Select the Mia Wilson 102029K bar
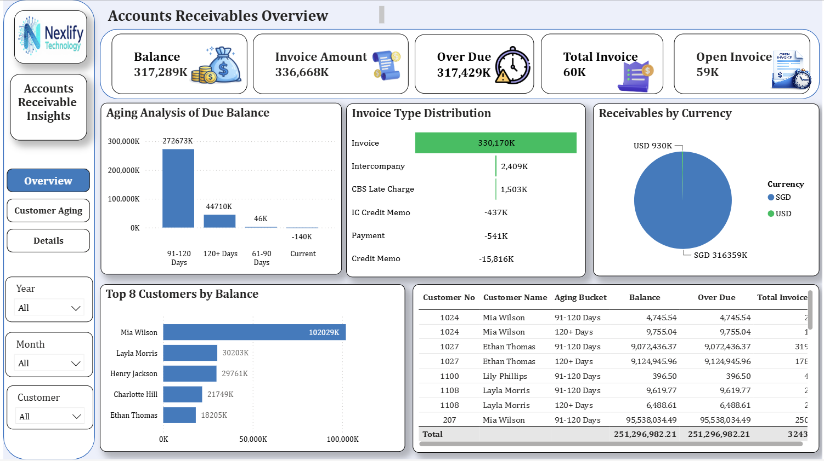Viewport: 824px width, 461px height. tap(255, 332)
